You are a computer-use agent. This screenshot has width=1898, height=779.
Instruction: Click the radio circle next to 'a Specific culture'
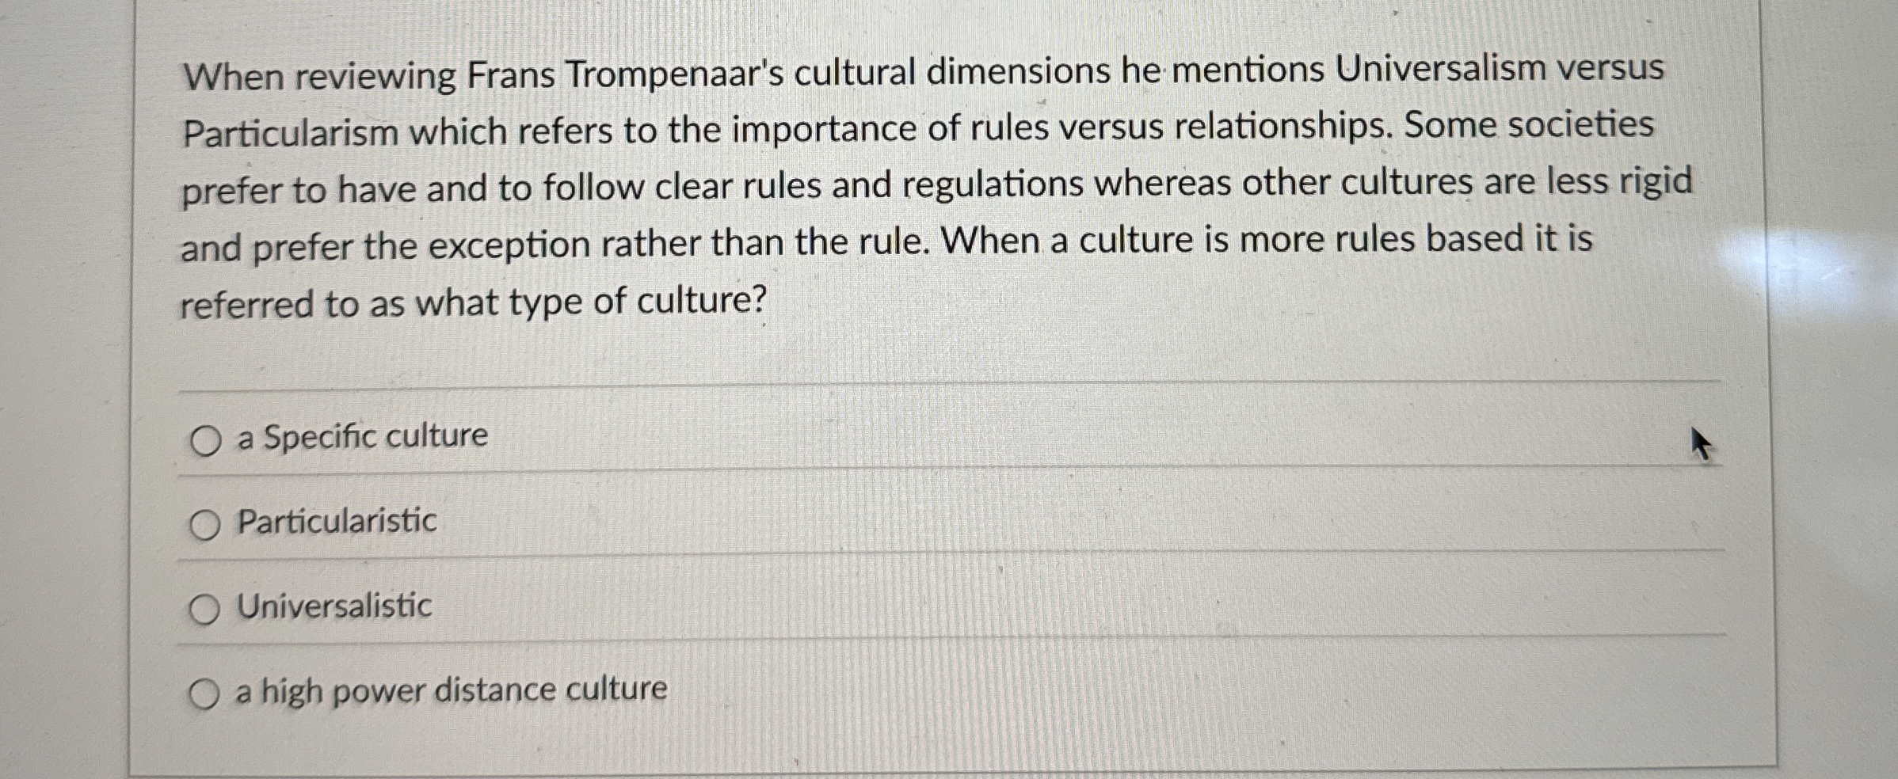click(206, 437)
